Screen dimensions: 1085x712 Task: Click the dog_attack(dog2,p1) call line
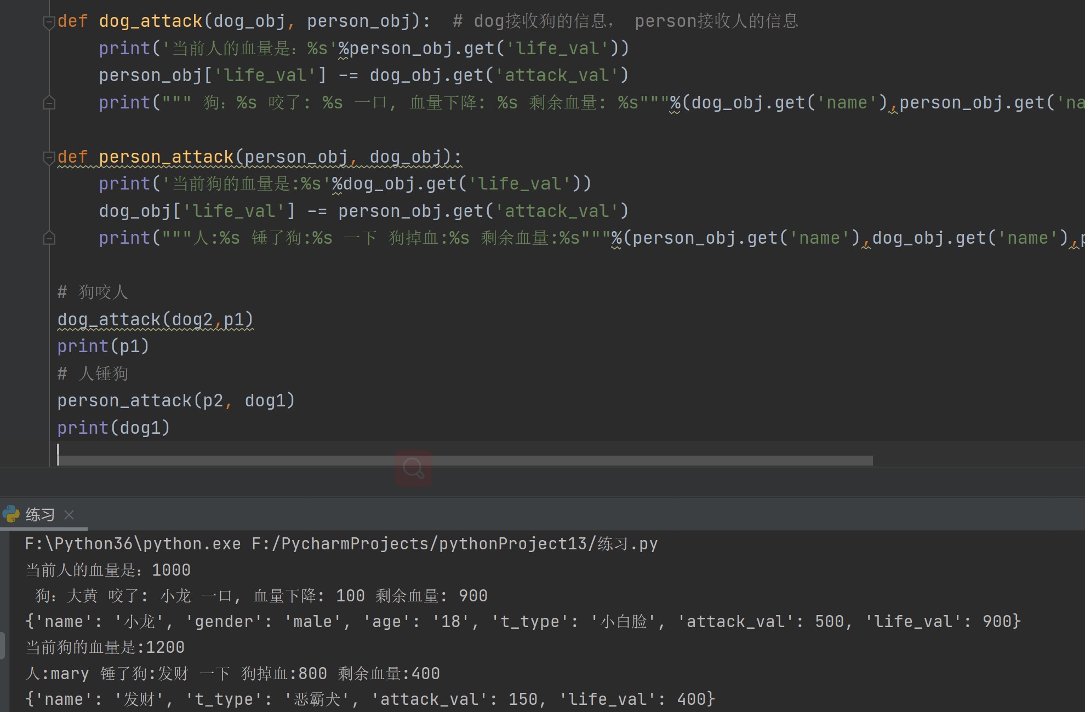point(155,319)
